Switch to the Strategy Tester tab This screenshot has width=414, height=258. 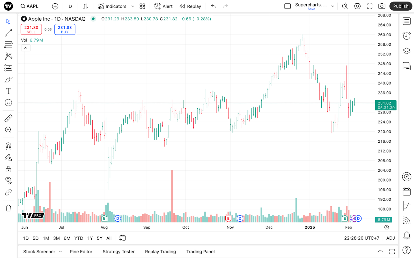click(x=119, y=252)
